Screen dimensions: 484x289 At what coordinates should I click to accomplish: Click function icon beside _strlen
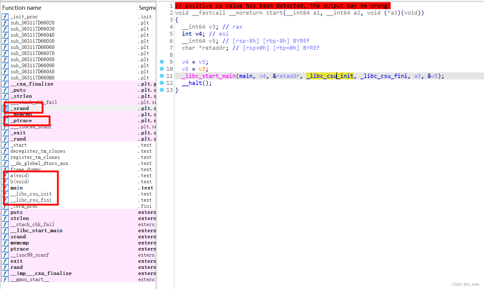(x=5, y=96)
